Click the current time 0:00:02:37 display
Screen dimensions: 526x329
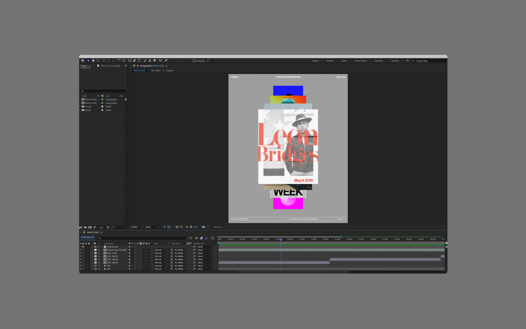click(x=87, y=237)
